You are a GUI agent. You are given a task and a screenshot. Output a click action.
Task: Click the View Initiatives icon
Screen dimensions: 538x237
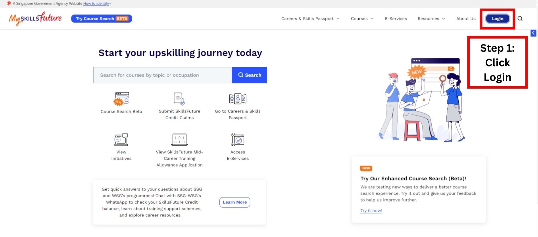(x=121, y=140)
